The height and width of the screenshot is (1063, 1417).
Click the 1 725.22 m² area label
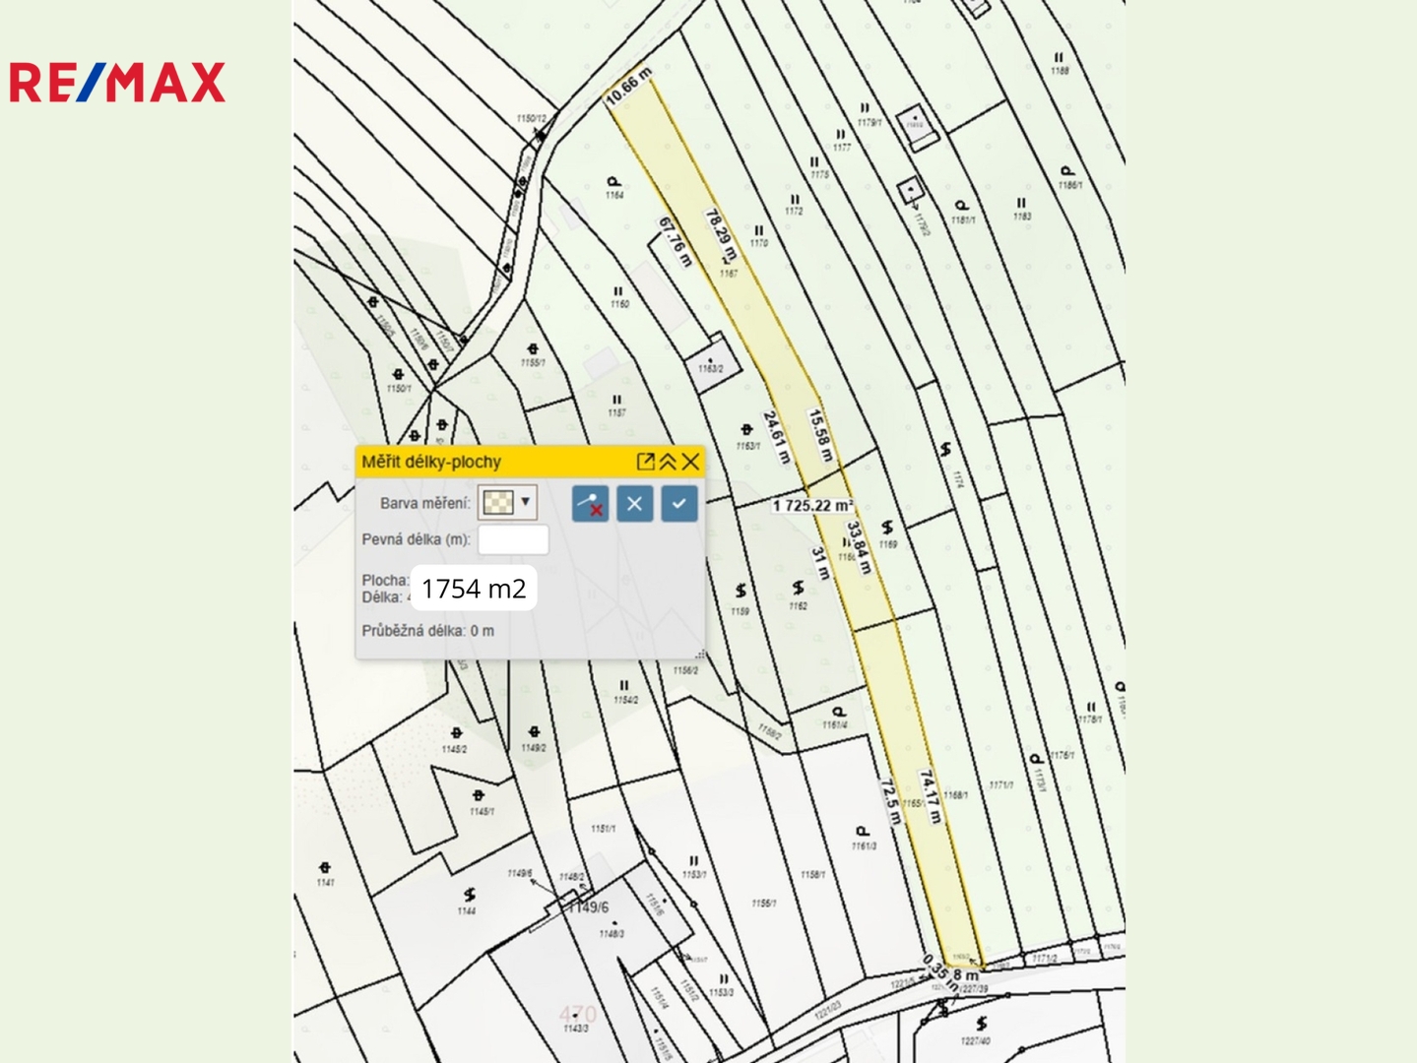point(812,506)
